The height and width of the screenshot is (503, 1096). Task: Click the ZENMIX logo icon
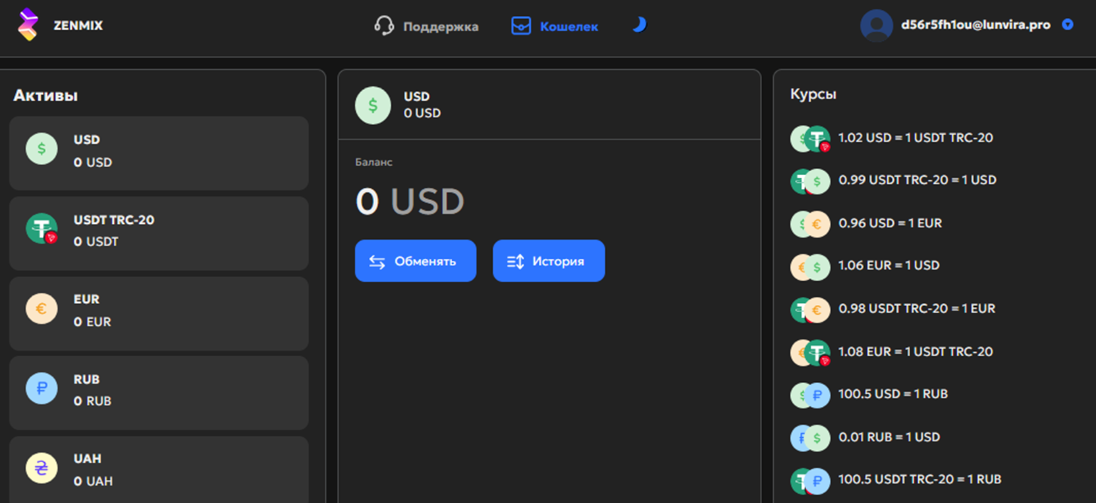coord(28,25)
